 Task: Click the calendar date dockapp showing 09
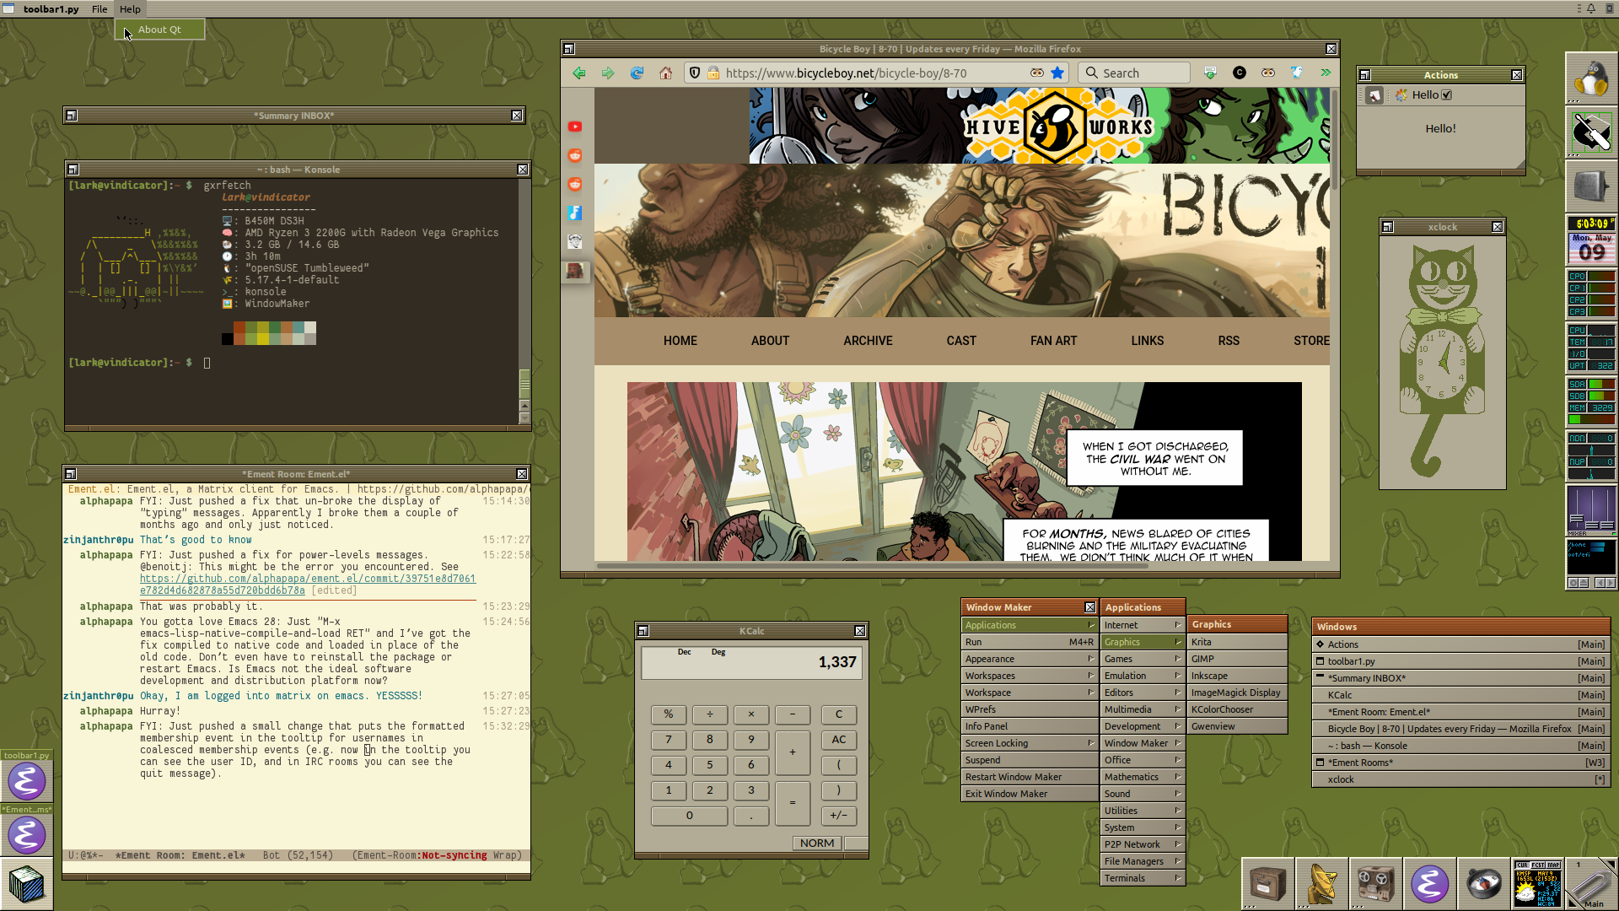point(1591,249)
